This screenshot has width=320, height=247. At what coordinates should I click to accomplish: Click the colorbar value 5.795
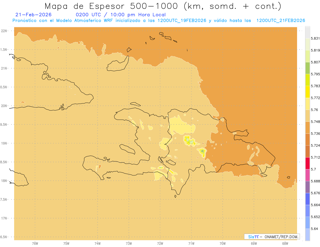click(315, 74)
